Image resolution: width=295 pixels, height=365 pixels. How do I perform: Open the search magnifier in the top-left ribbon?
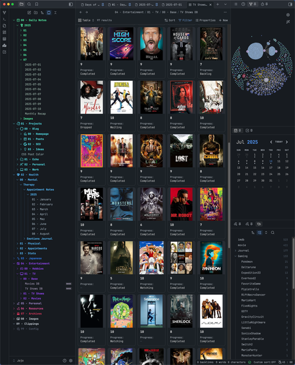29,4
